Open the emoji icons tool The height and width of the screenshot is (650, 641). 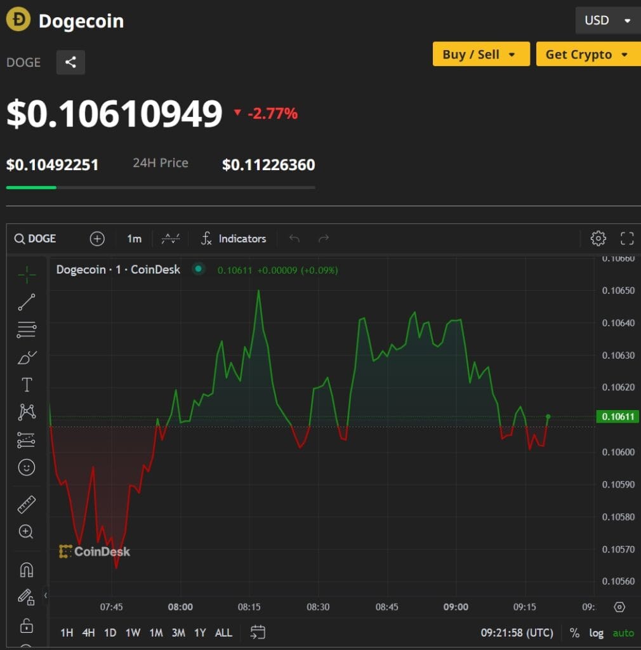[27, 468]
